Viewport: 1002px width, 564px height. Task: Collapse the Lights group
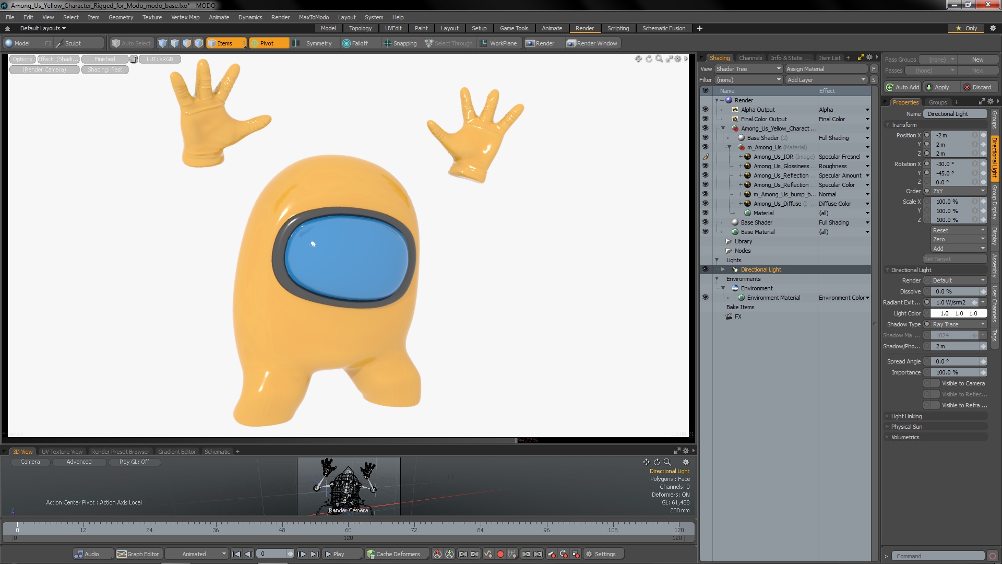pyautogui.click(x=717, y=260)
